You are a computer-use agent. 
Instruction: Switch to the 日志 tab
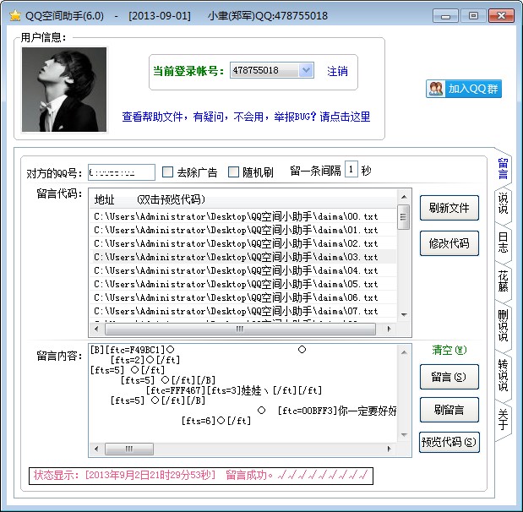(x=503, y=242)
